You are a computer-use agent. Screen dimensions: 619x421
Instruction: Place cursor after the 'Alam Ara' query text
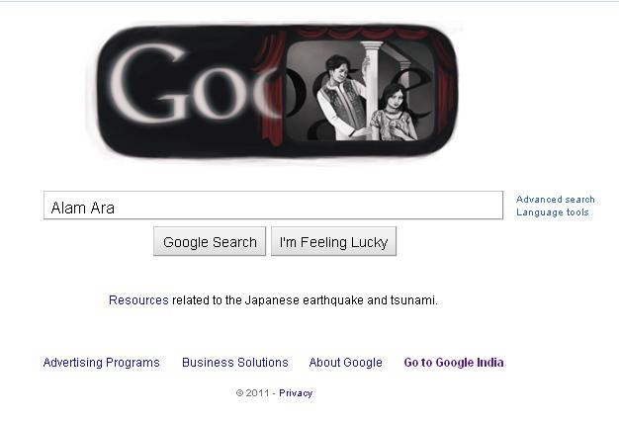[x=116, y=208]
